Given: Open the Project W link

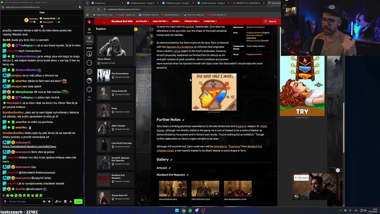Looking at the screenshot, I should 241,126.
